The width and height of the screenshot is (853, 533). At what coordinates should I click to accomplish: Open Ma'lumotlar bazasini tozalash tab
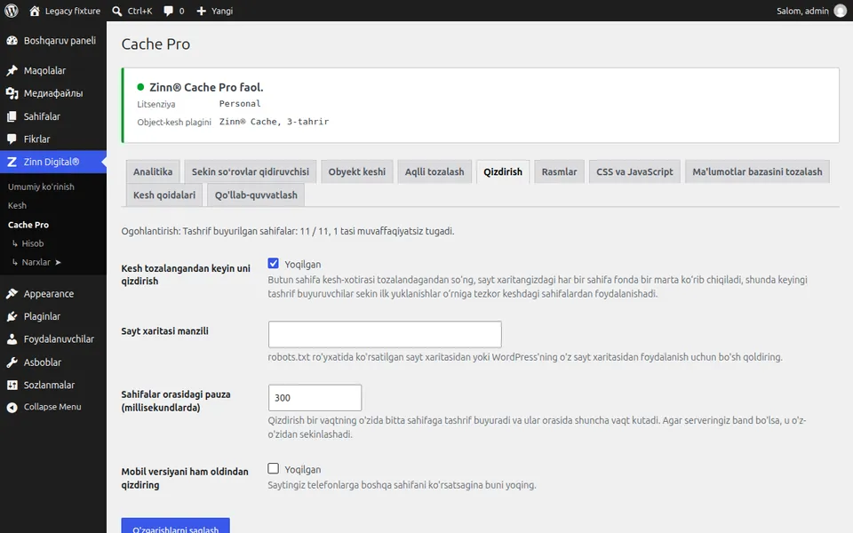pos(757,171)
